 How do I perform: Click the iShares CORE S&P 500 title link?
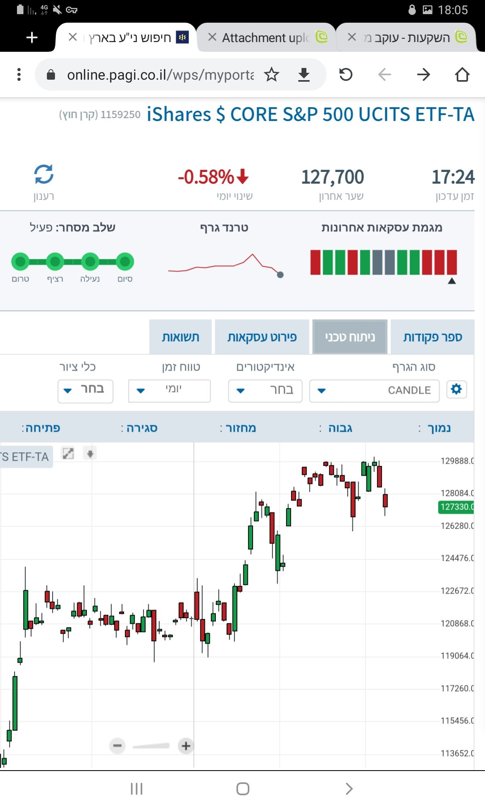(x=310, y=114)
